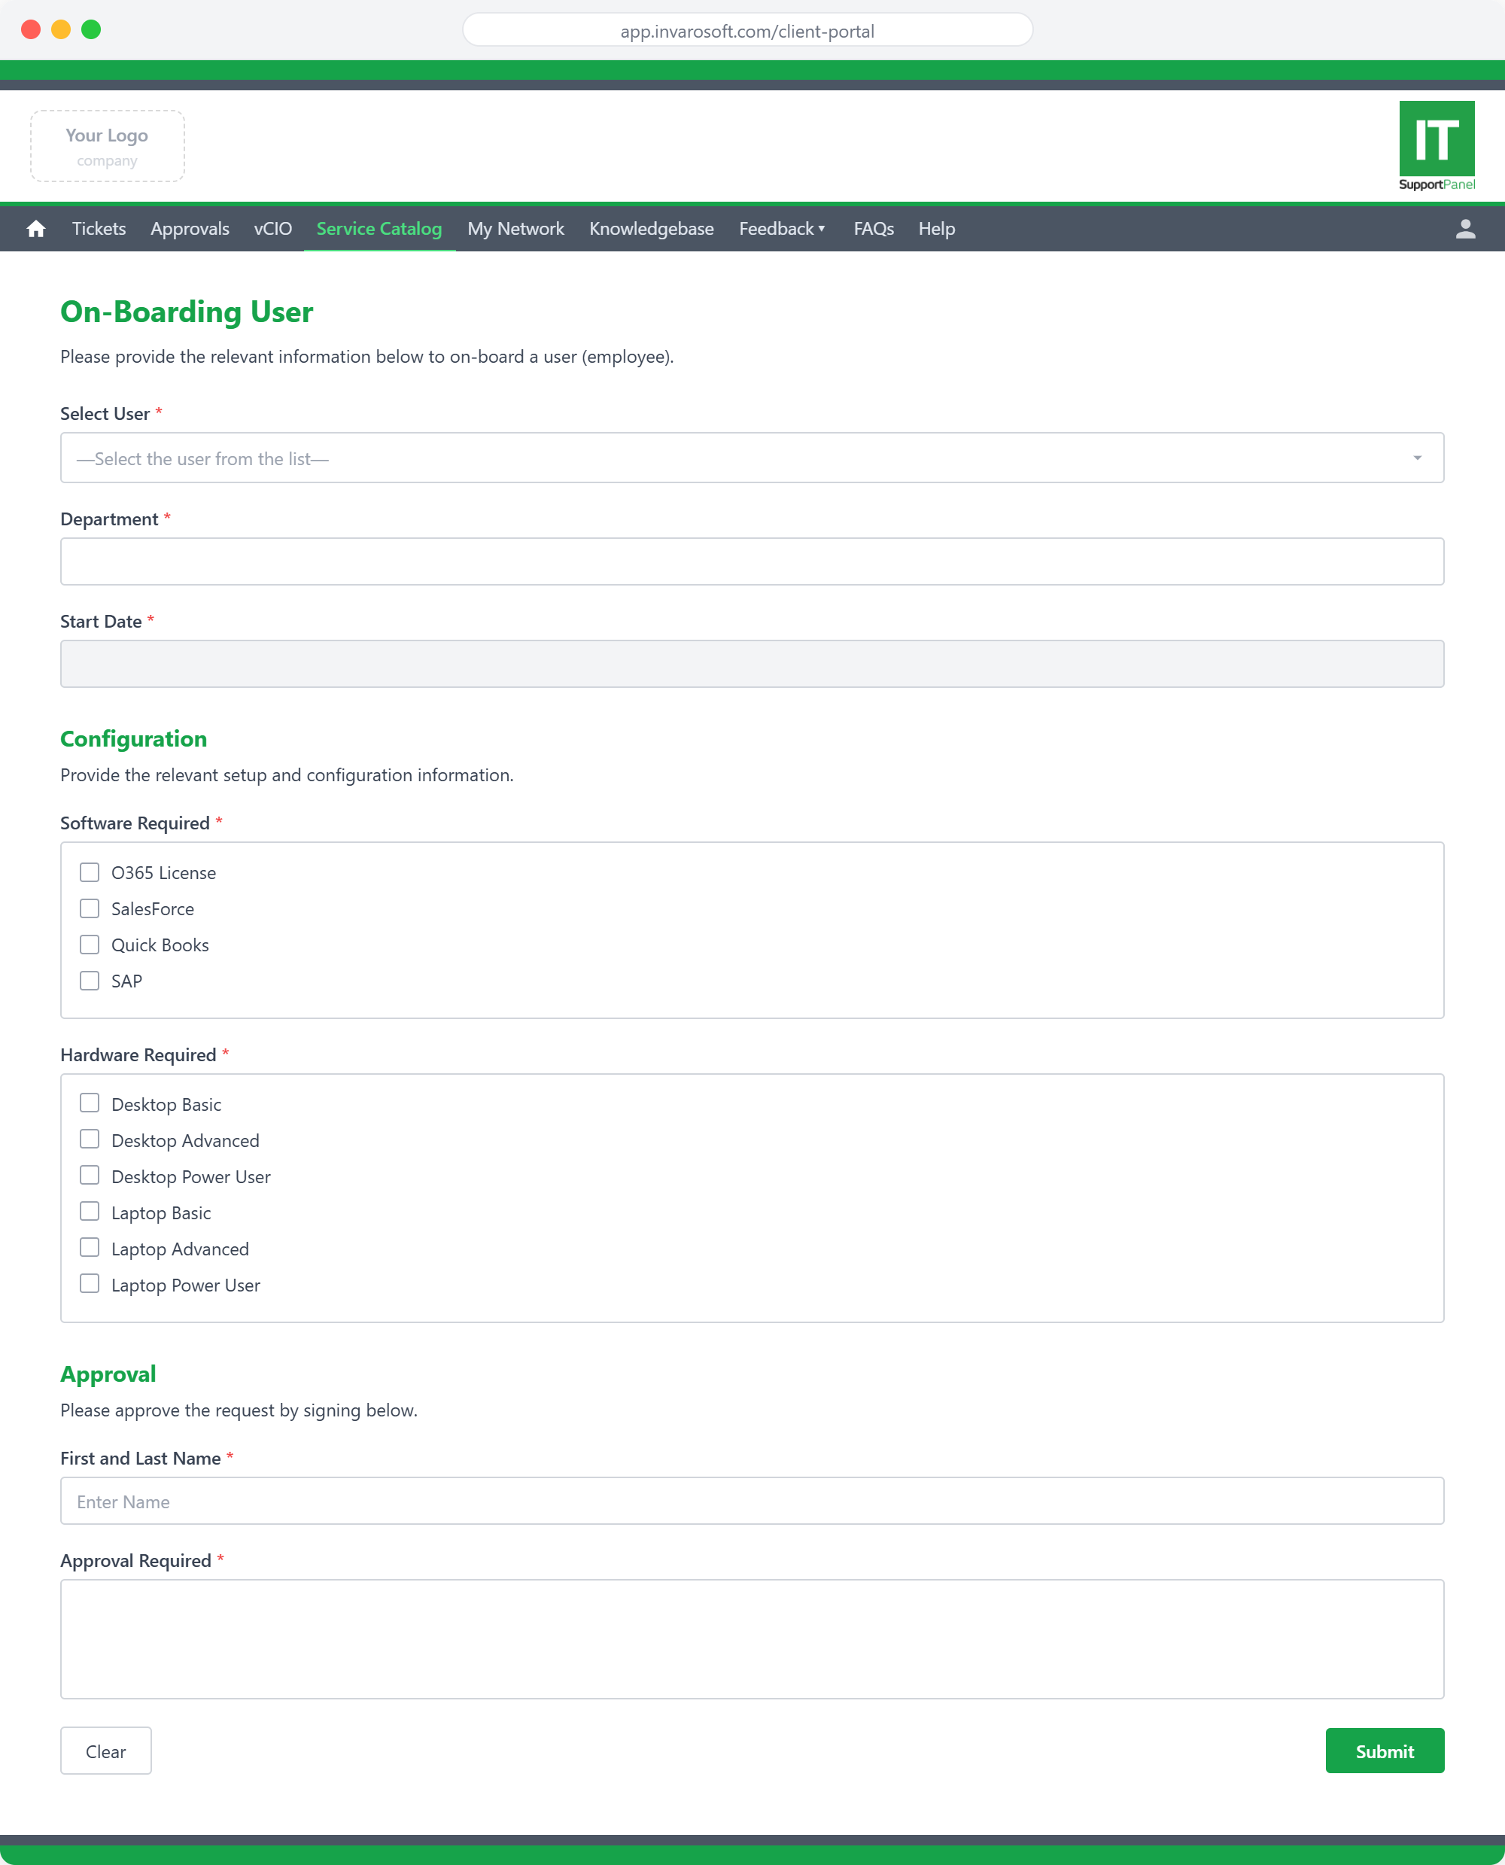Click the On-Boarding User heading
The image size is (1505, 1865).
187,312
